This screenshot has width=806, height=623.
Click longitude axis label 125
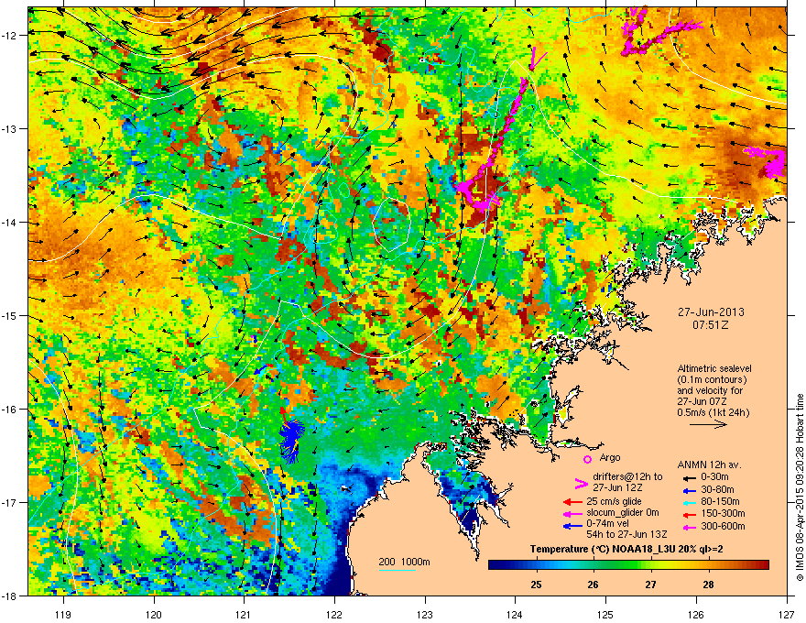point(605,614)
